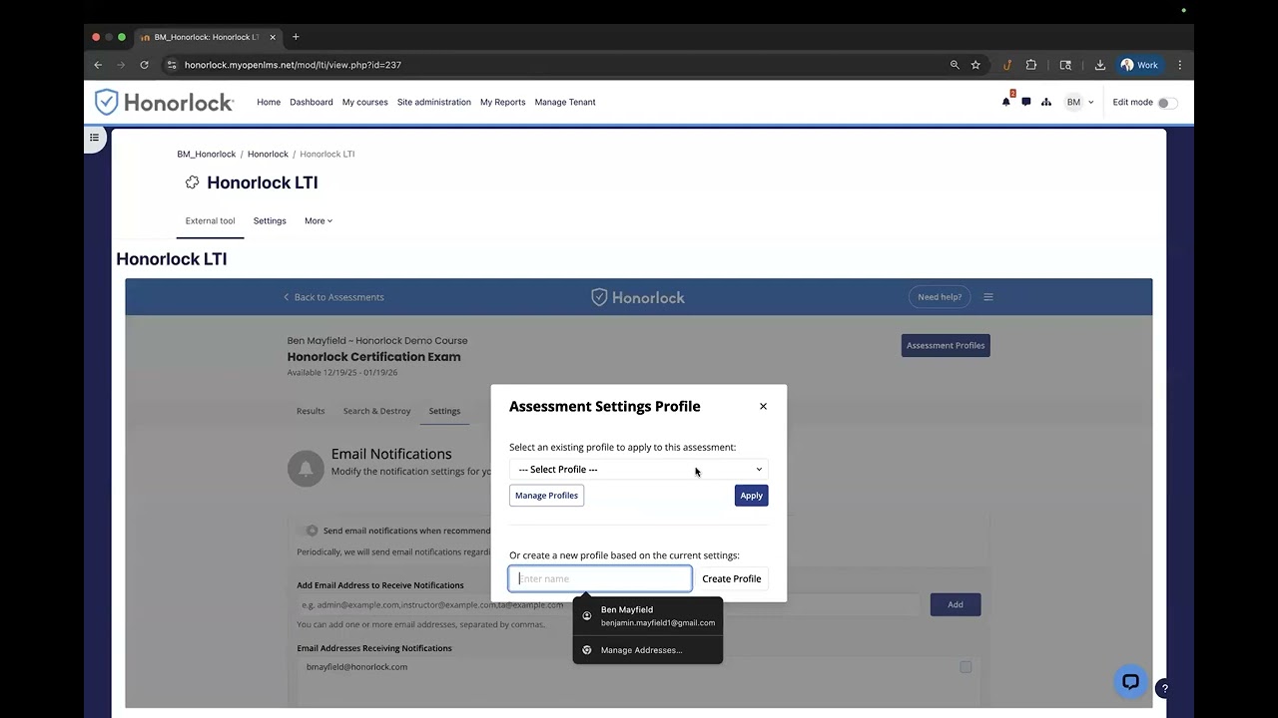Screen dimensions: 1278x718
Task: Open the Honorlock hamburger menu
Action: coord(988,297)
